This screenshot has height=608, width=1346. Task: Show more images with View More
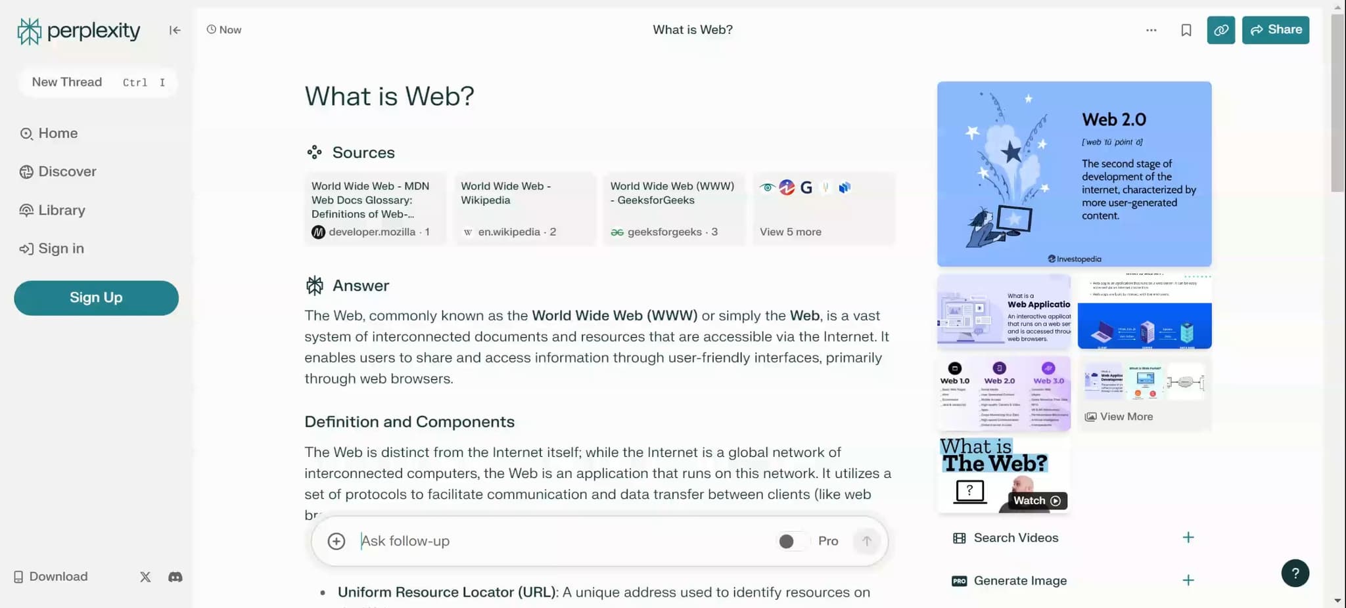point(1119,416)
